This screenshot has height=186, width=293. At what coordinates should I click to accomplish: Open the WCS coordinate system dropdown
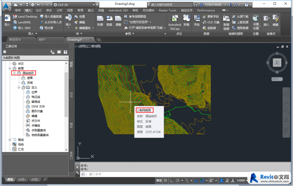point(277,79)
